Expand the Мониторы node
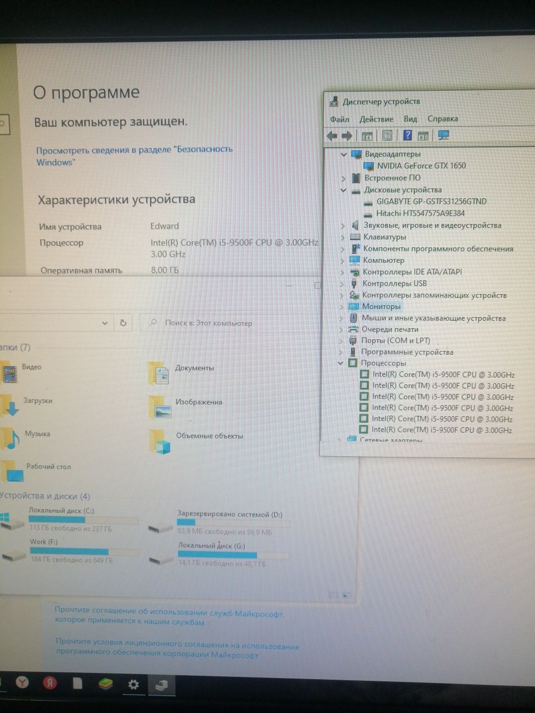The width and height of the screenshot is (535, 713). [x=342, y=306]
